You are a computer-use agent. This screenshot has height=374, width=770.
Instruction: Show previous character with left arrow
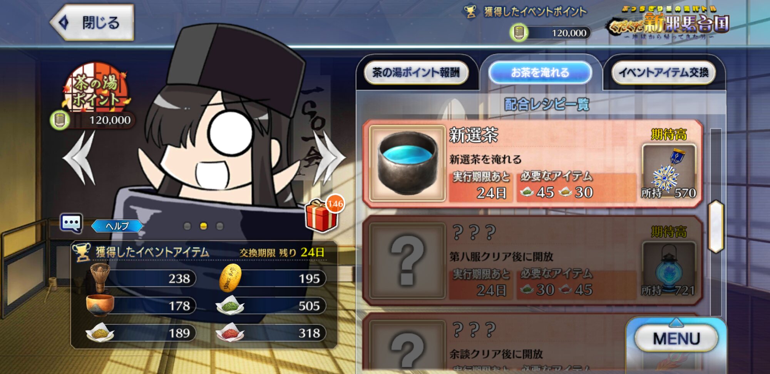pos(80,158)
